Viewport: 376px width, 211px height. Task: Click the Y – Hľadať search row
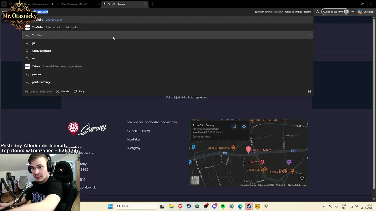tap(168, 35)
